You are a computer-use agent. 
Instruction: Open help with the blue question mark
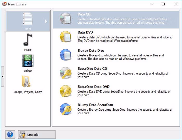pyautogui.click(x=10, y=135)
